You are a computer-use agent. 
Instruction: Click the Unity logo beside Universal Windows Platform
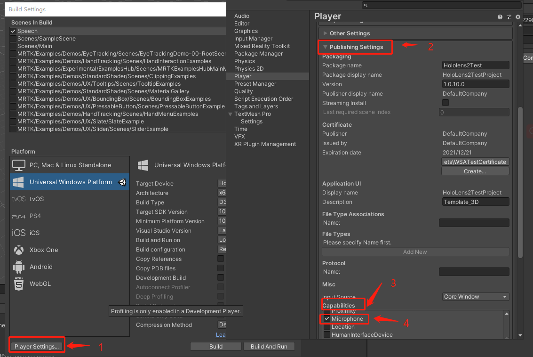[x=122, y=182]
